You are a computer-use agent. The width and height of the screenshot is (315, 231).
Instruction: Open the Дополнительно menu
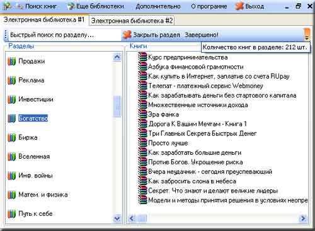coord(158,6)
